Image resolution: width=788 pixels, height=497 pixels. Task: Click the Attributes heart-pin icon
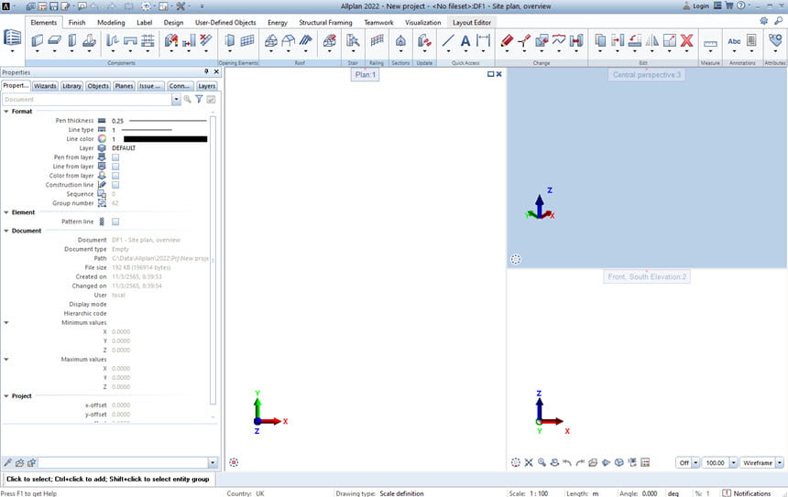[775, 40]
